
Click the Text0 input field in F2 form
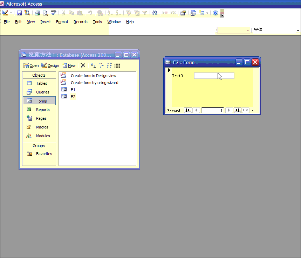214,76
